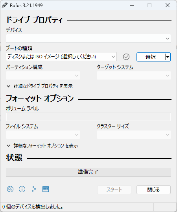The height and width of the screenshot is (212, 177).
Task: Open the 選択 button split arrow
Action: coord(168,57)
